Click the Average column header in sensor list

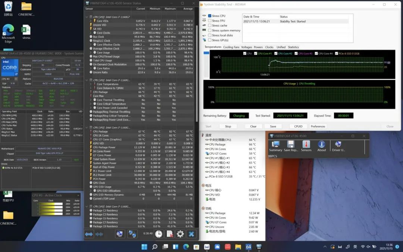pos(188,9)
